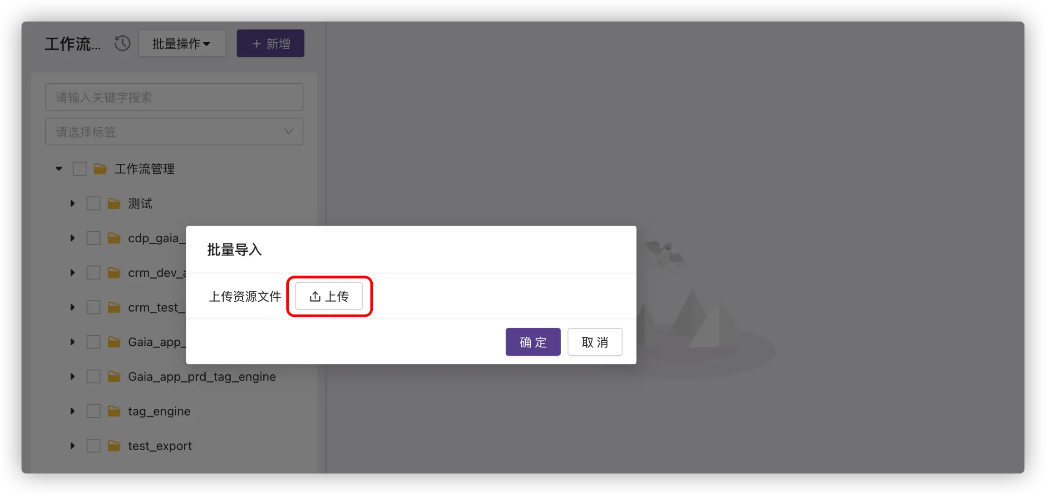Open the 批量操作 dropdown
The width and height of the screenshot is (1046, 495).
pyautogui.click(x=182, y=44)
